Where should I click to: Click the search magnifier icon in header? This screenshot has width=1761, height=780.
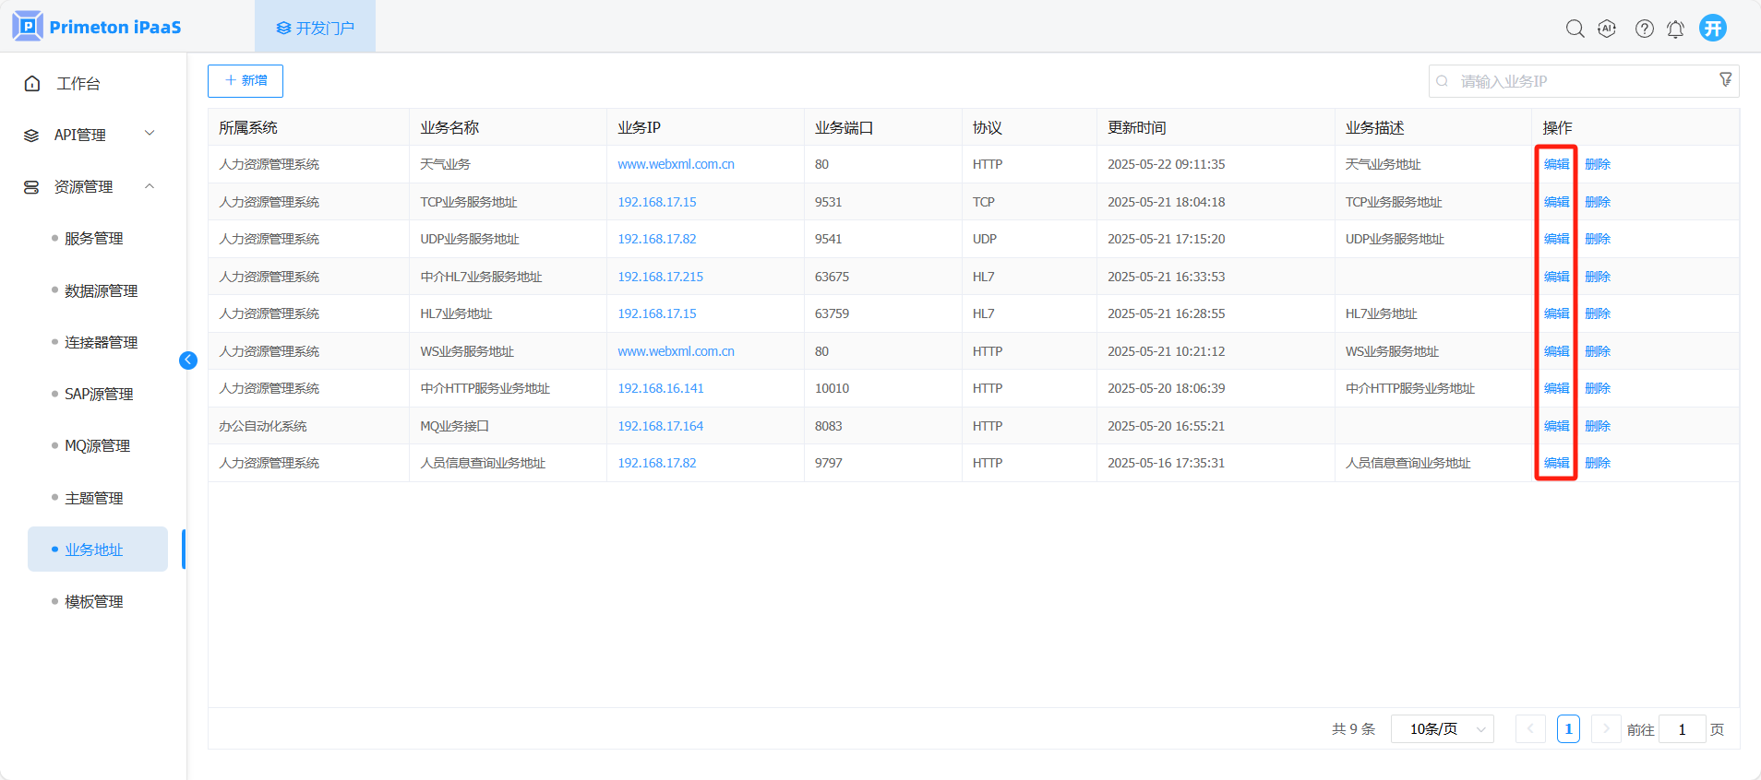point(1575,29)
